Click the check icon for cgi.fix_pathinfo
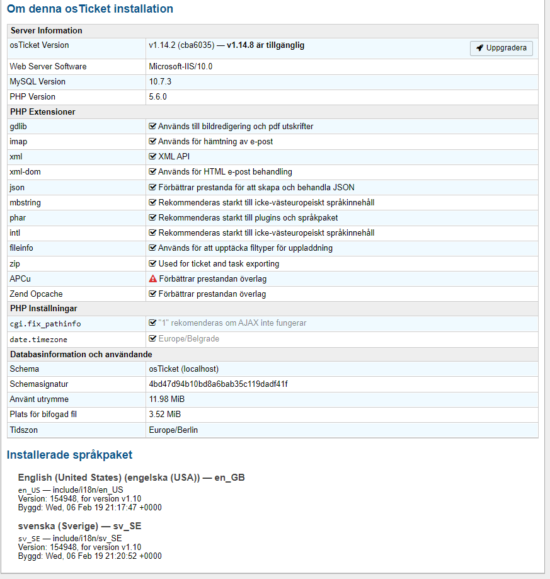 152,323
